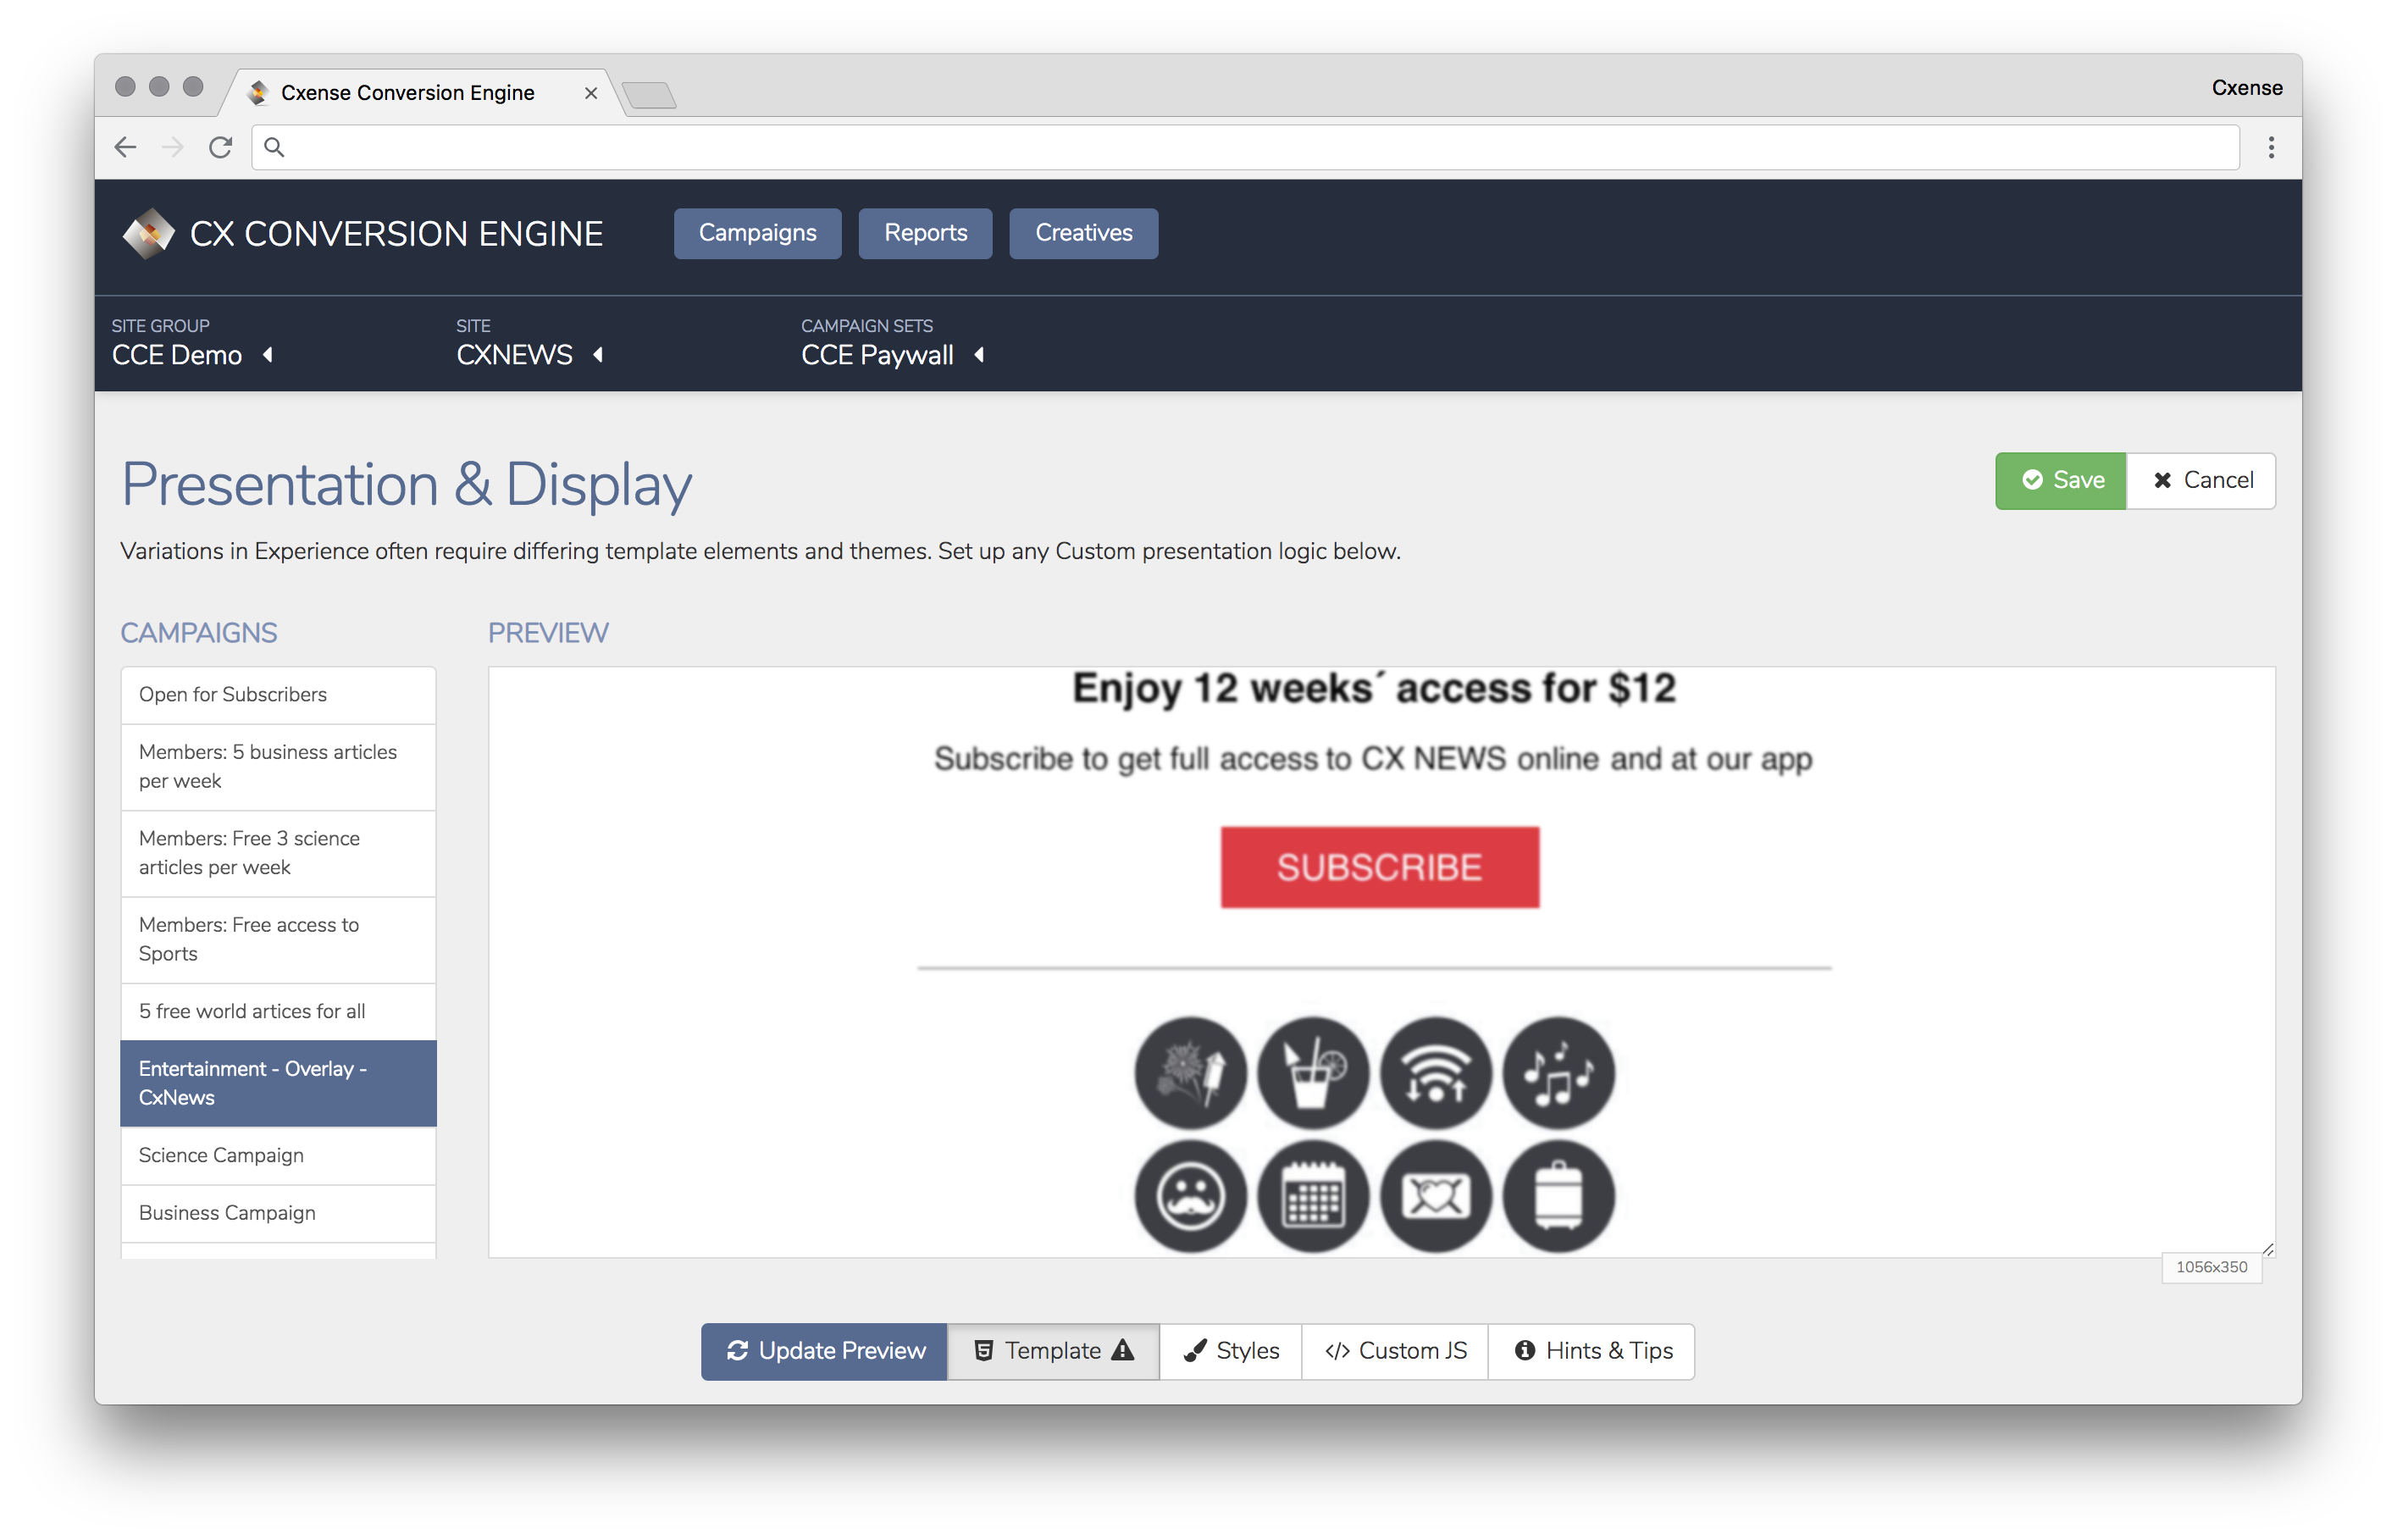This screenshot has width=2397, height=1540.
Task: Click the preview resize handle corner
Action: [x=2267, y=1249]
